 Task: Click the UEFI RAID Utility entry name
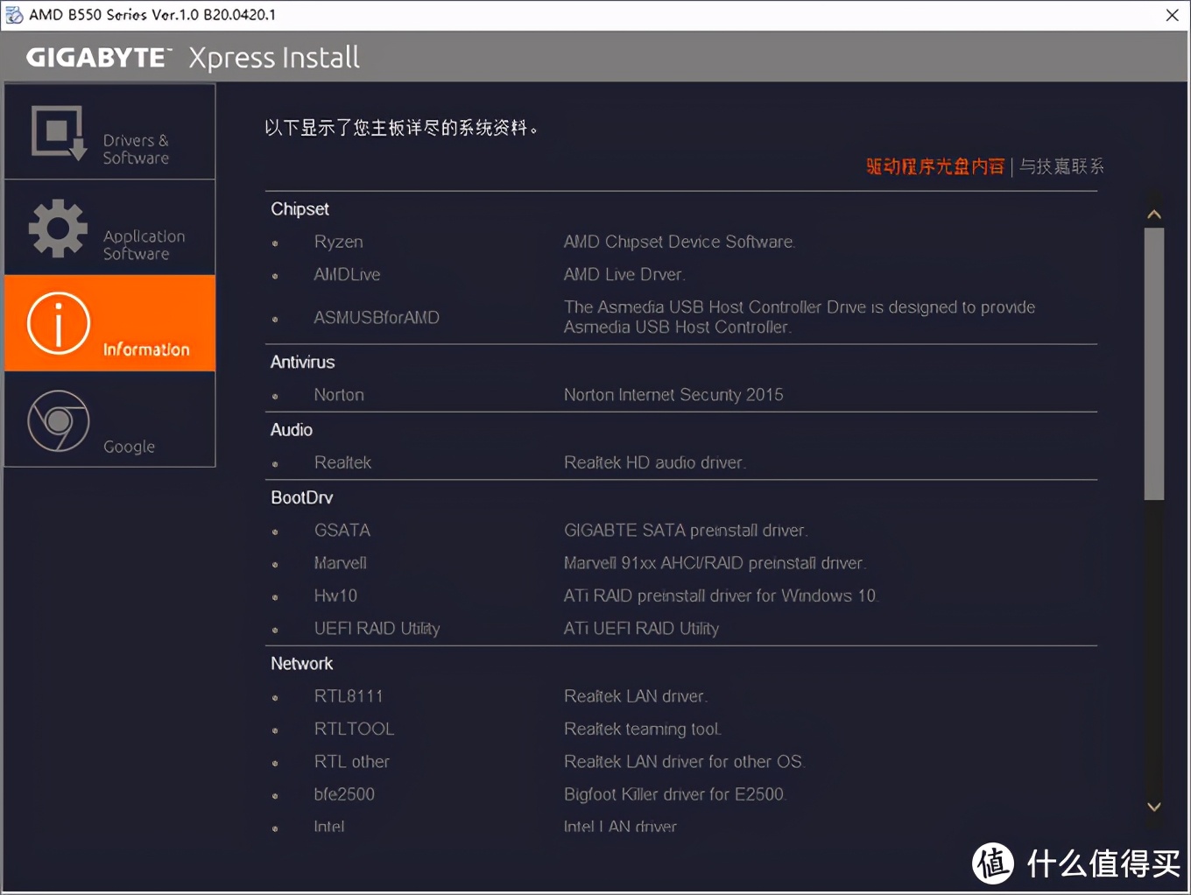pyautogui.click(x=377, y=629)
